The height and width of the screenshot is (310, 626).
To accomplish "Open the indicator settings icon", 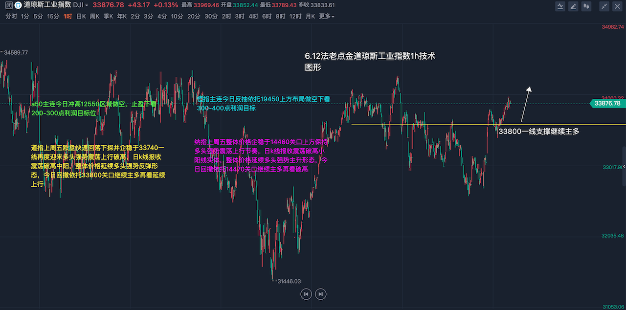I will tap(560, 6).
